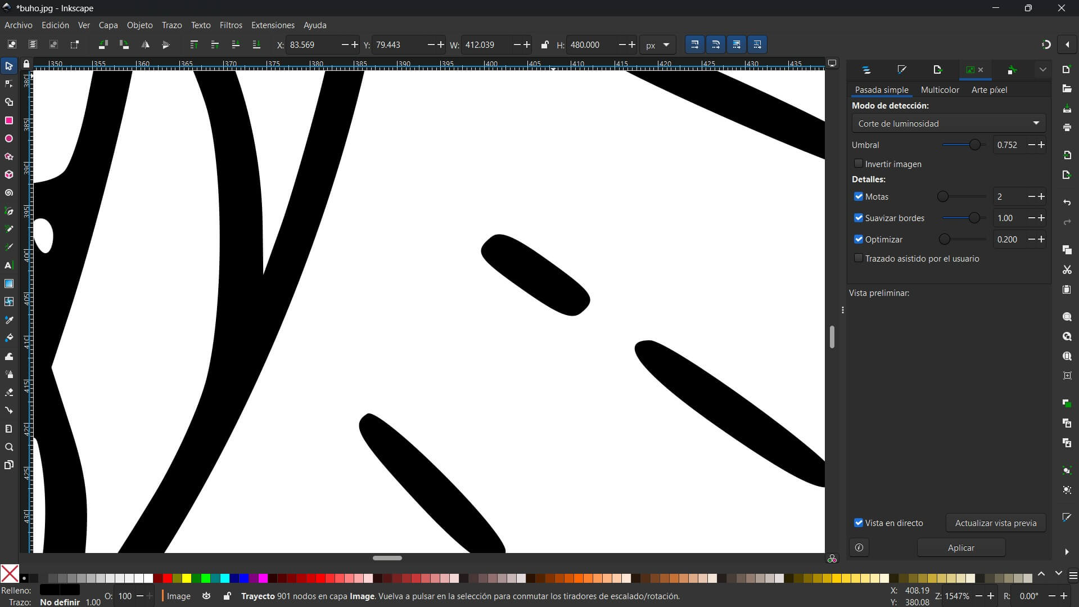
Task: Click Actualizar vista previa
Action: tap(996, 523)
